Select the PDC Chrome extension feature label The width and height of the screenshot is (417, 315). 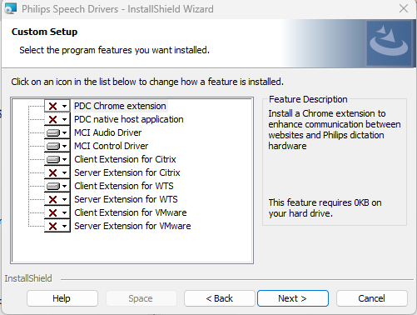click(120, 106)
